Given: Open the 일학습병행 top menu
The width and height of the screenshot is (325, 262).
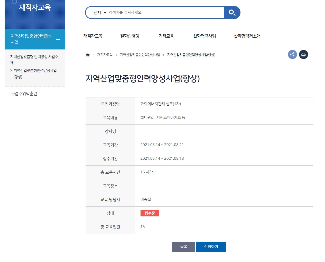Looking at the screenshot, I should coord(130,36).
